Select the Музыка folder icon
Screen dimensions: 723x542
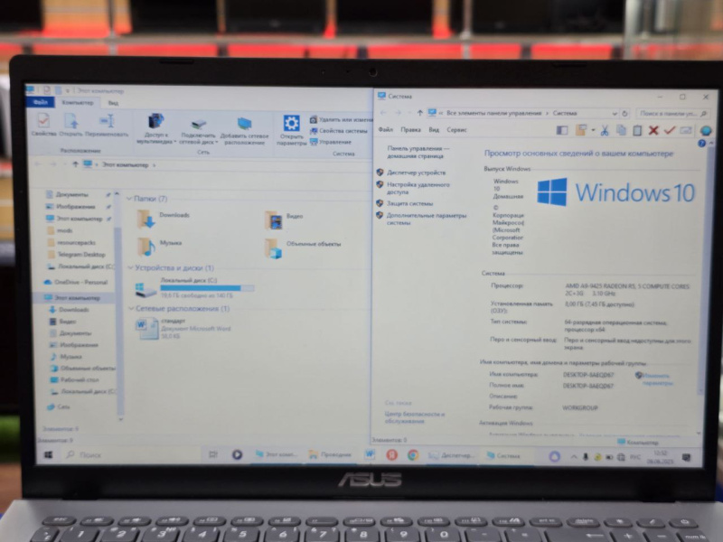click(x=146, y=247)
